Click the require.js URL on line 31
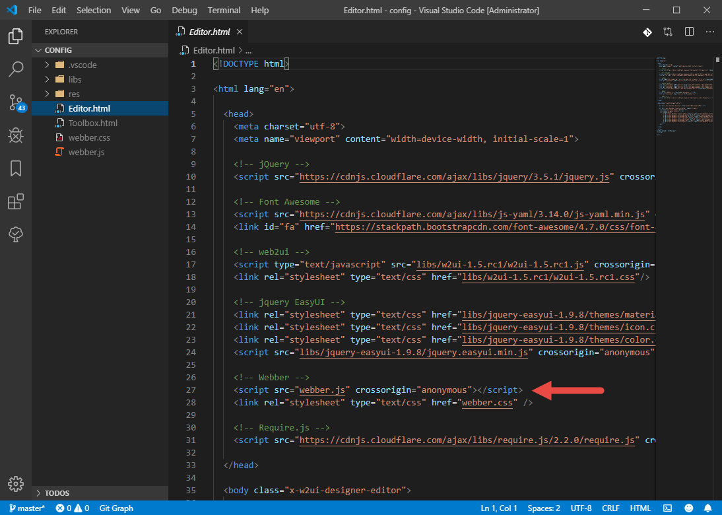 (x=467, y=440)
